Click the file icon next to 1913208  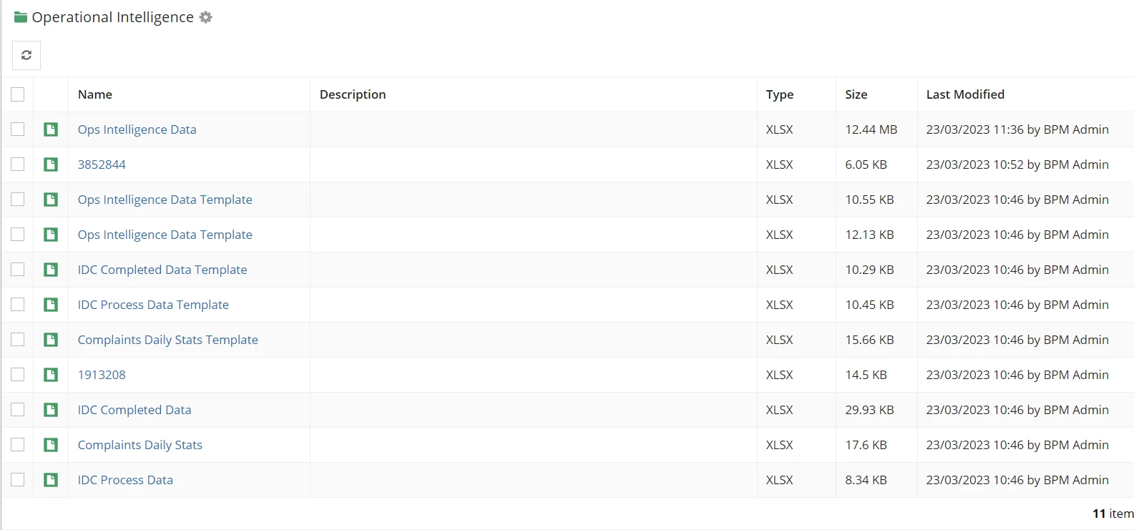coord(51,375)
